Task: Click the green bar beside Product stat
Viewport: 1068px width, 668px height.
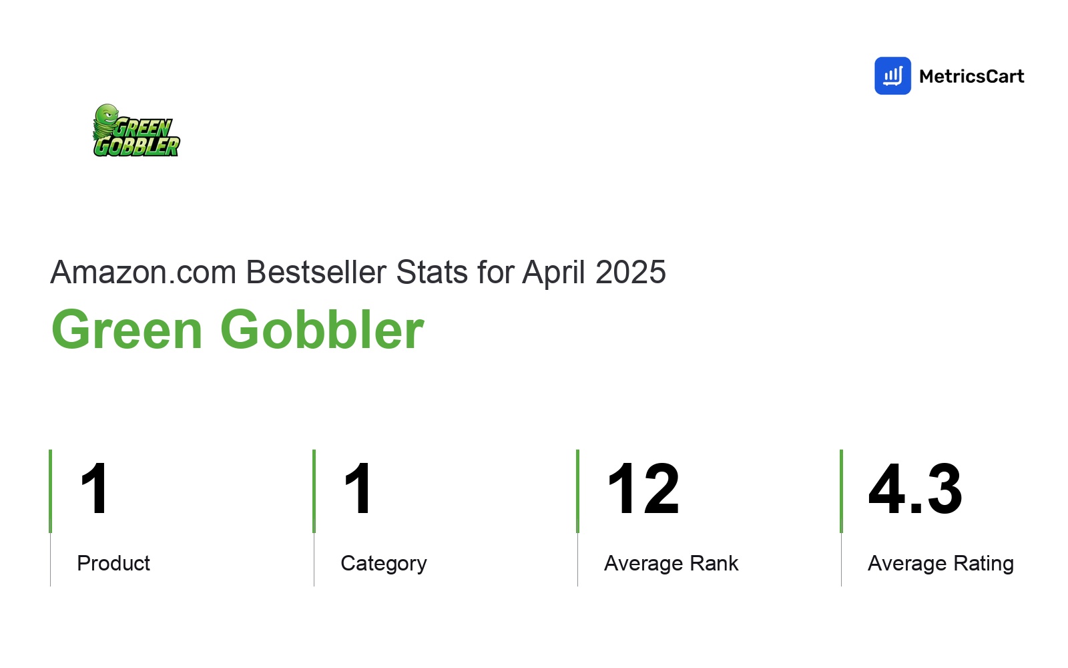Action: [50, 491]
